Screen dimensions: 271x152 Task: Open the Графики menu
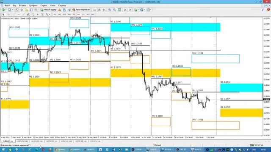33,5
